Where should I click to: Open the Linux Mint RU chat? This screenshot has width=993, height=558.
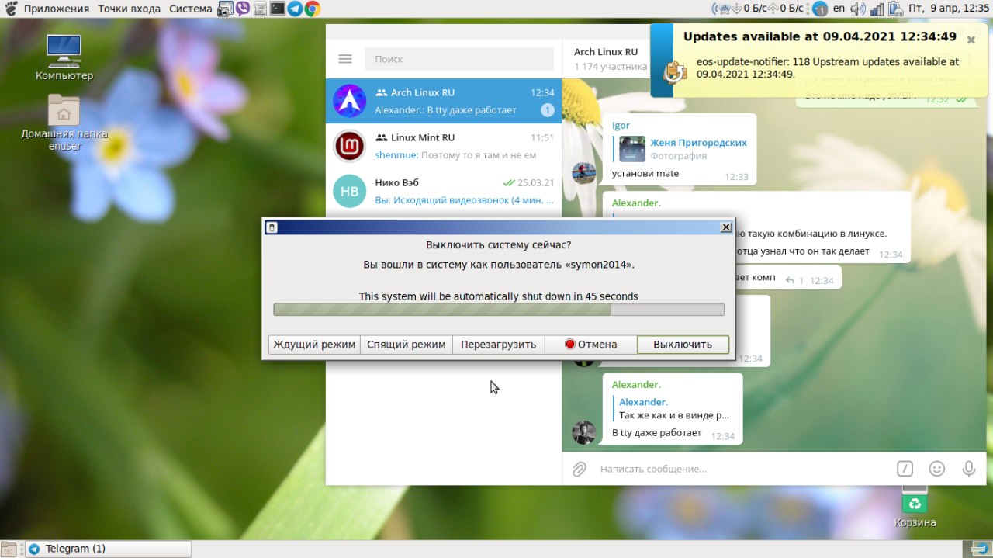coord(444,146)
